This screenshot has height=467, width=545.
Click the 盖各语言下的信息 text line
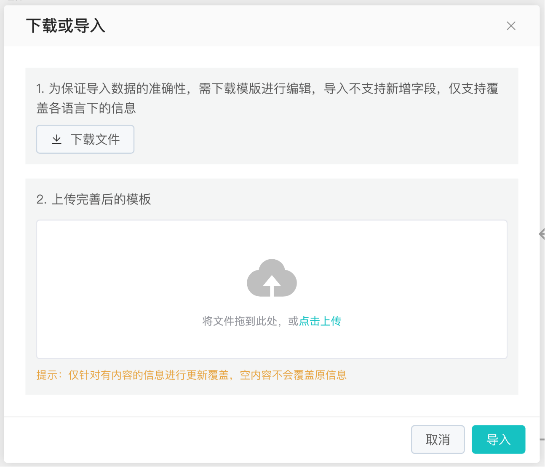tap(86, 108)
